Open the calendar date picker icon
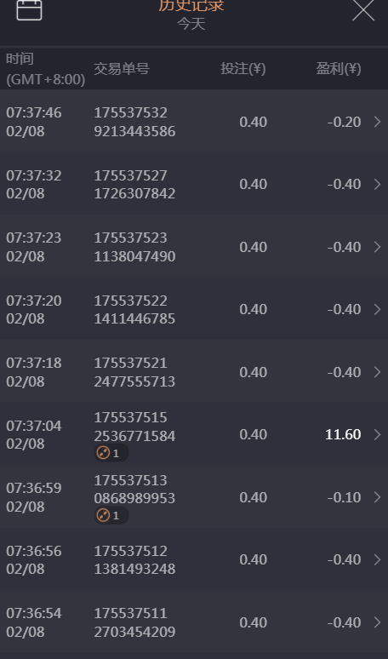The width and height of the screenshot is (388, 659). point(29,9)
